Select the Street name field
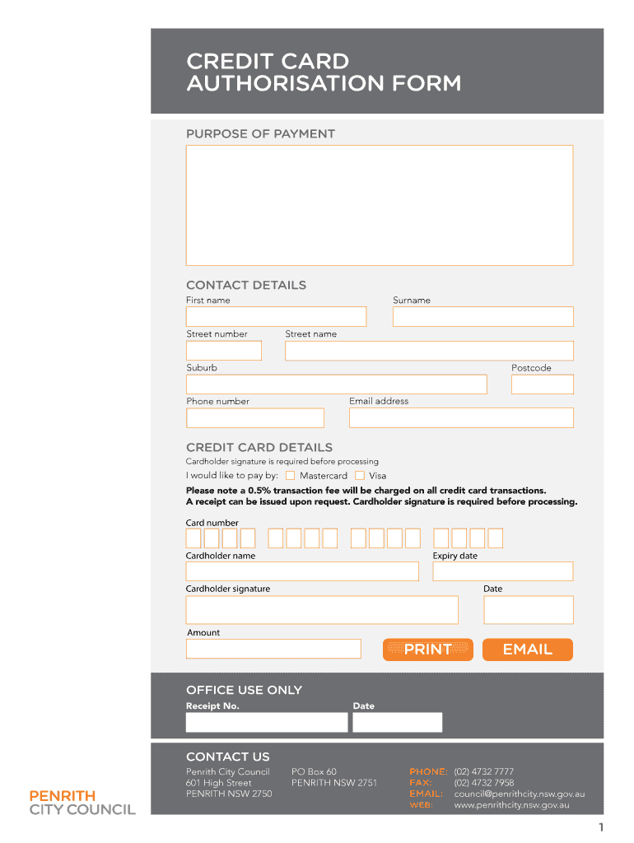This screenshot has height=843, width=634. click(x=429, y=351)
